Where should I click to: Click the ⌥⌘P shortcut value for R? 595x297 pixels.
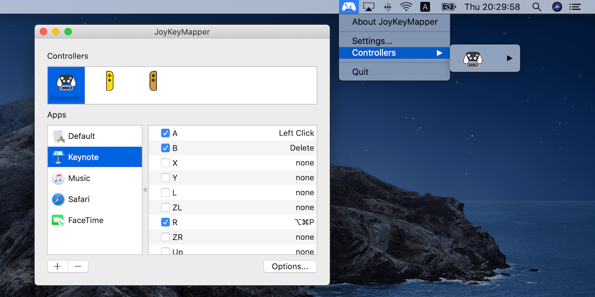click(304, 222)
